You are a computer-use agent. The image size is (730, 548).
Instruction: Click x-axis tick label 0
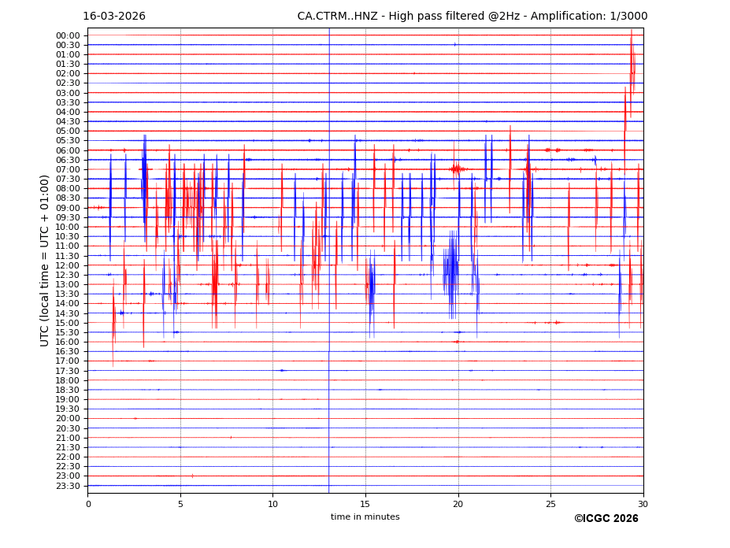88,504
